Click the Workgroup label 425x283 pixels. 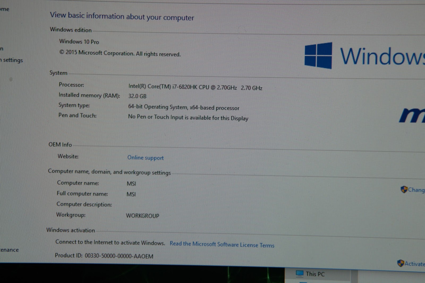(71, 215)
